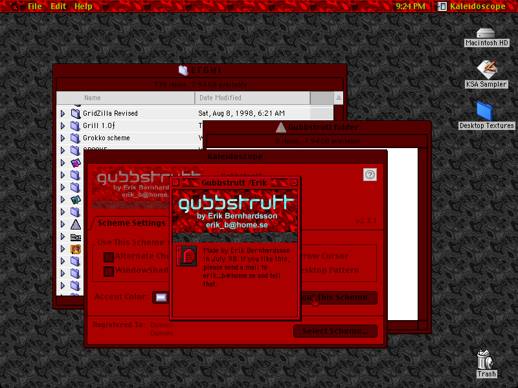Click the About This Scheme button
Screen dimensions: 518x388
click(x=339, y=297)
